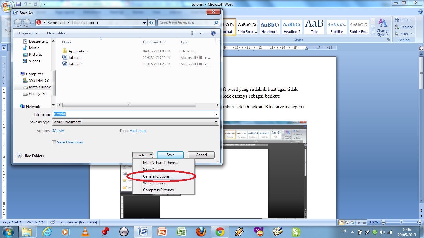Click the Add a tag link

tap(138, 131)
